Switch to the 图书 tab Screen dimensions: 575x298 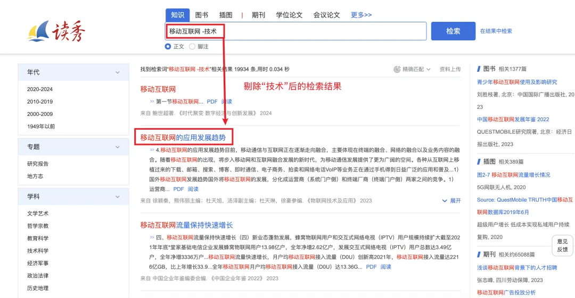(x=201, y=15)
